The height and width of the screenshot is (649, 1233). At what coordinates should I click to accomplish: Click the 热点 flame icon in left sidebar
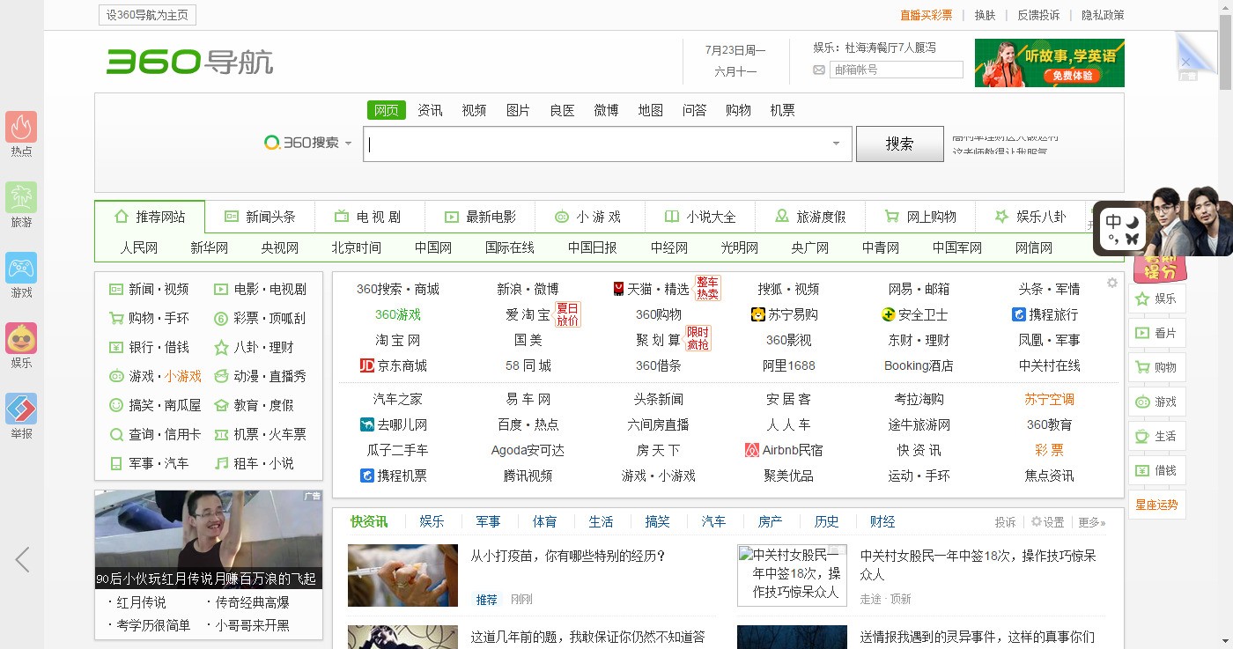(x=20, y=129)
